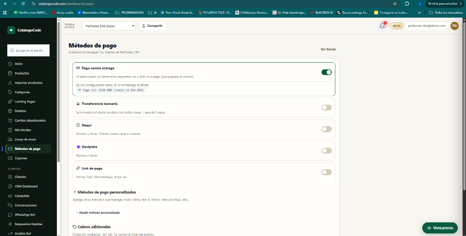Click the Paga con: $100.000 example text

click(x=111, y=90)
